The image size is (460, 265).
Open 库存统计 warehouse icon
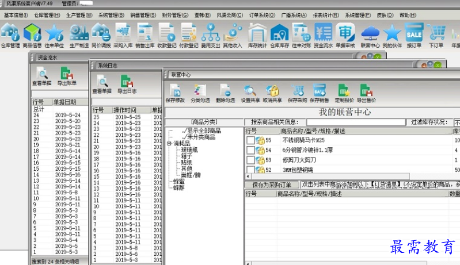coord(257,36)
